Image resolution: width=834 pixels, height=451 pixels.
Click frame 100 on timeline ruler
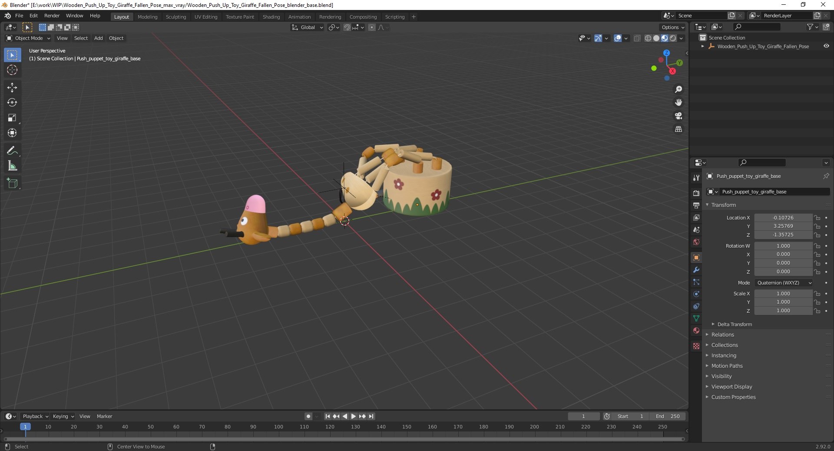coord(278,427)
